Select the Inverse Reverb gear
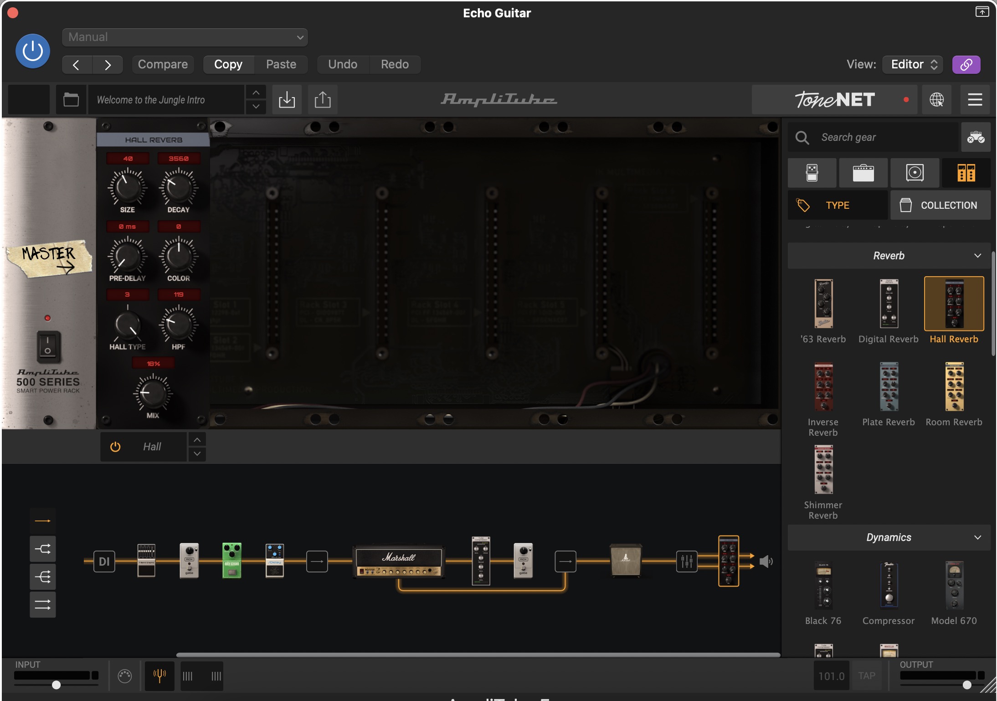The height and width of the screenshot is (701, 997). [x=823, y=399]
